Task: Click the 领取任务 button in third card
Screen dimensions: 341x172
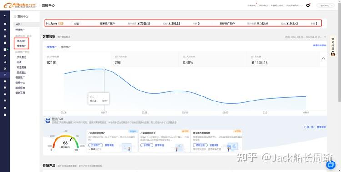Action: (x=200, y=145)
